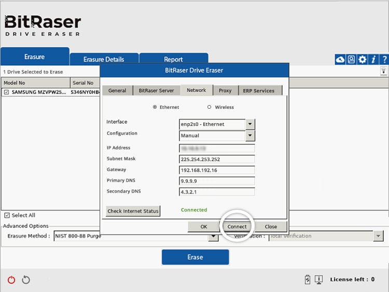This screenshot has height=292, width=389.
Task: Switch to the General tab
Action: point(117,91)
